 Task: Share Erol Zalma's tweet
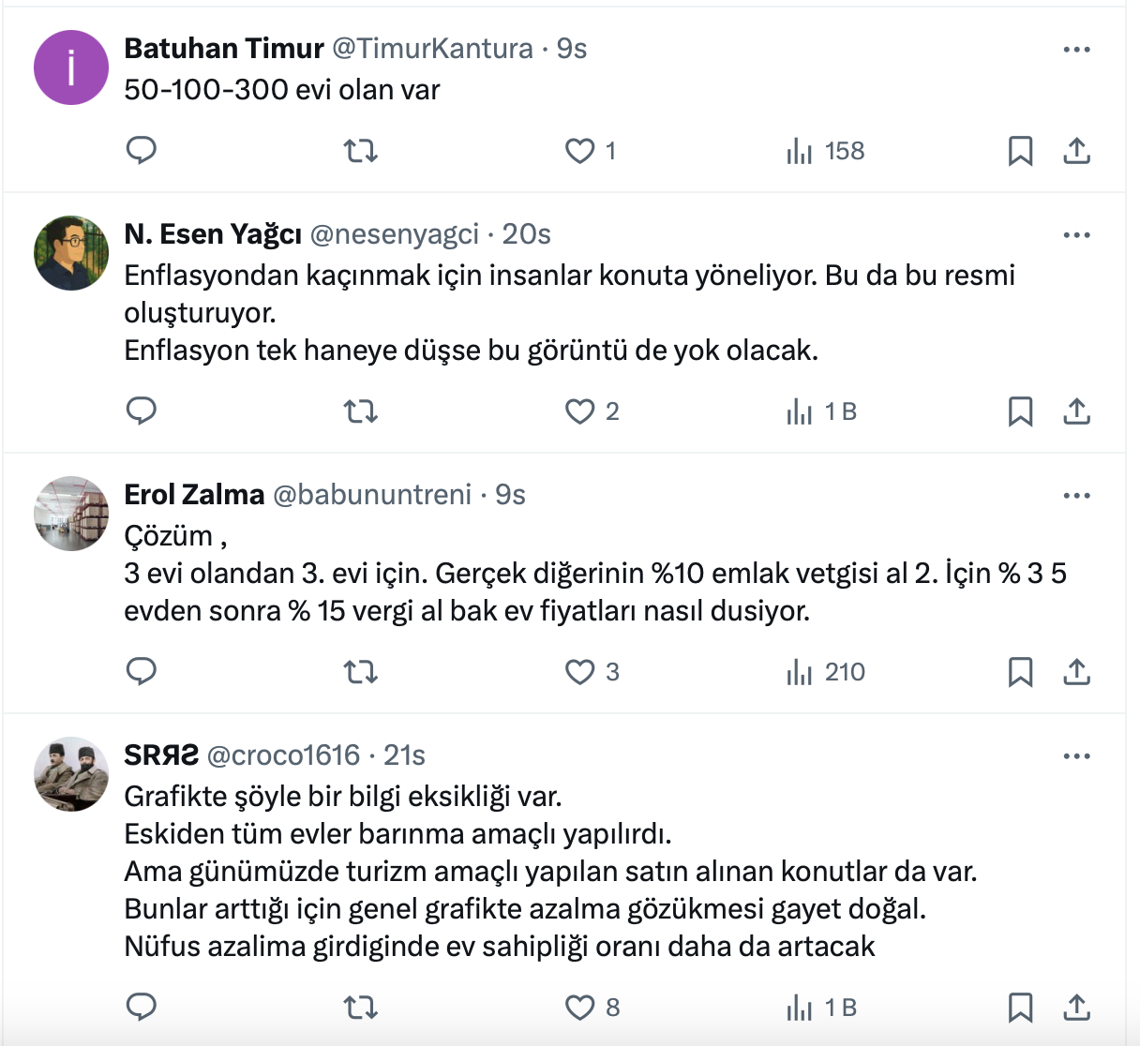1076,672
